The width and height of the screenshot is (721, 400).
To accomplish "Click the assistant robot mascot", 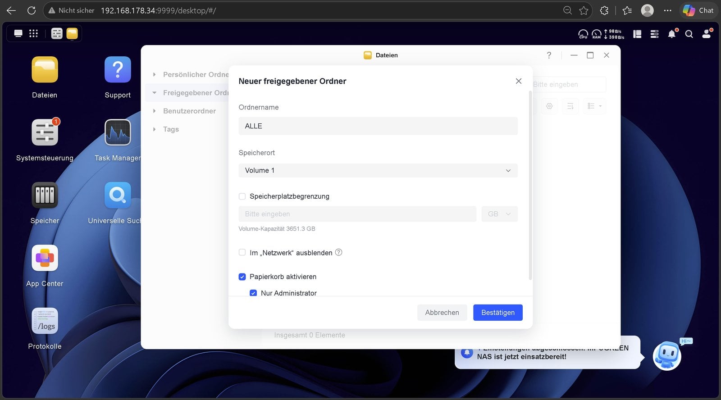I will [667, 355].
